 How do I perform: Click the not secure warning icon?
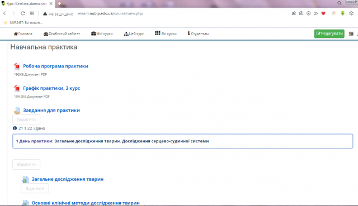point(45,13)
